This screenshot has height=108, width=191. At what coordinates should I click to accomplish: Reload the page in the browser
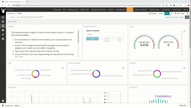pyautogui.click(x=9, y=5)
